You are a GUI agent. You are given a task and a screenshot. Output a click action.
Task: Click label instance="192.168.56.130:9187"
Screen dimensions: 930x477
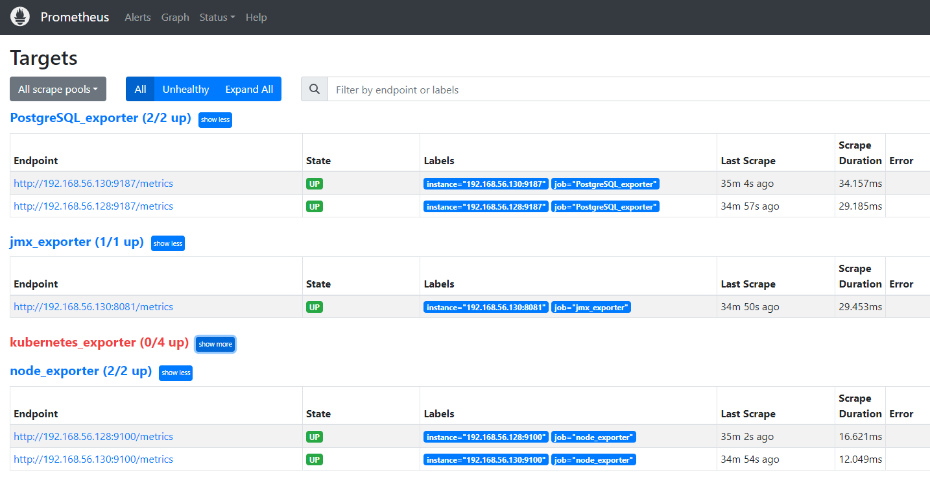coord(486,184)
